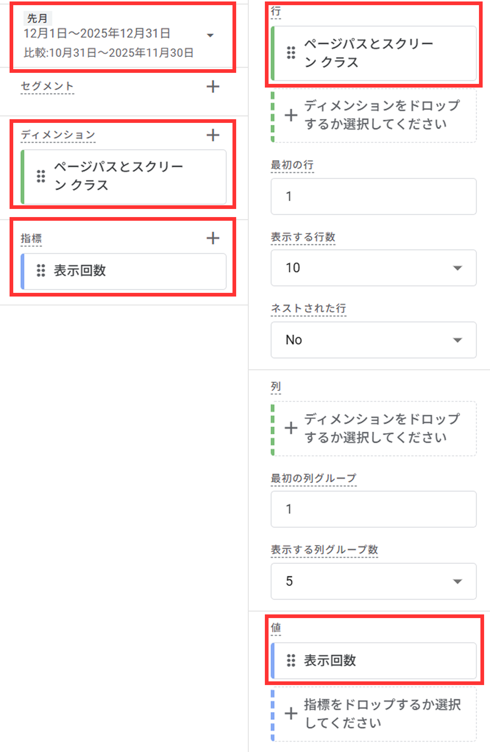The image size is (490, 752).
Task: Click plus icon next to 指標
Action: pyautogui.click(x=213, y=238)
